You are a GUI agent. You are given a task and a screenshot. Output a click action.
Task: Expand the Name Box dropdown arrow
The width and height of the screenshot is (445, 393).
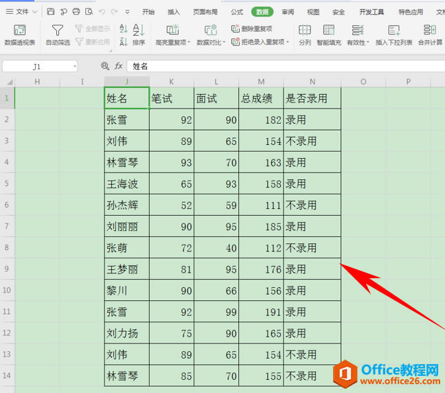coord(74,67)
